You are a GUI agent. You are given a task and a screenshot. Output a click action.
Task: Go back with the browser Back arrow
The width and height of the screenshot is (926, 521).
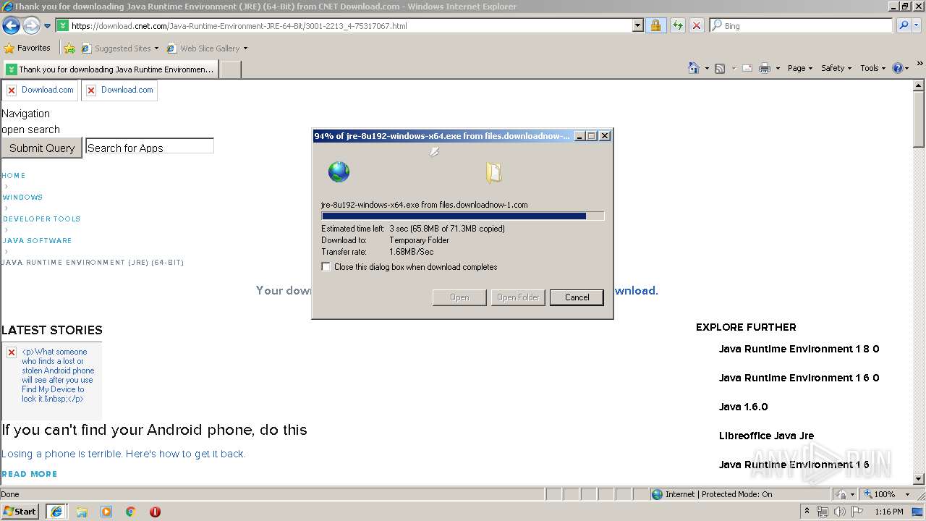coord(11,26)
